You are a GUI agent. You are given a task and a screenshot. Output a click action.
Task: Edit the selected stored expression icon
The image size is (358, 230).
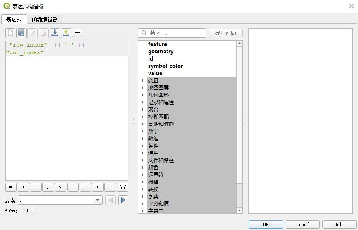pos(33,33)
